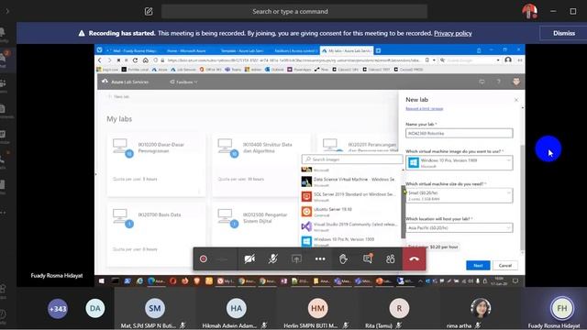The image size is (587, 330).
Task: Show the meeting conversation panel
Action: [x=367, y=258]
